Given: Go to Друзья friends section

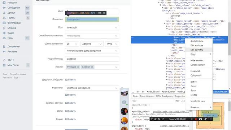Looking at the screenshot, I should click(11, 13).
